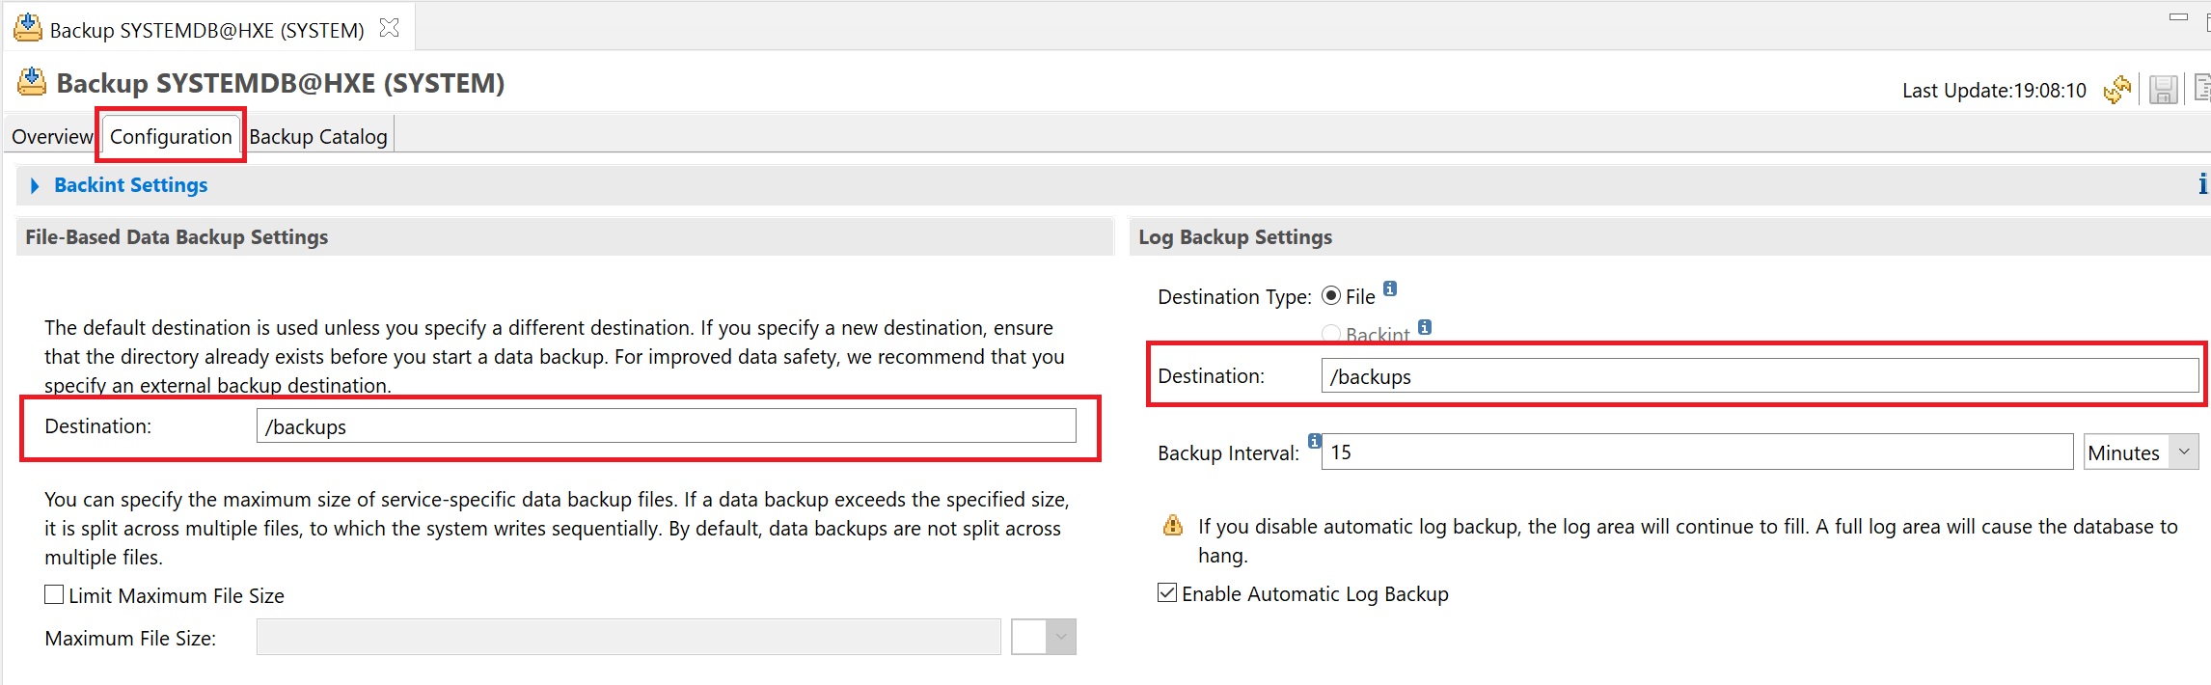Expand the Backint Settings section
Image resolution: width=2211 pixels, height=685 pixels.
(x=36, y=185)
